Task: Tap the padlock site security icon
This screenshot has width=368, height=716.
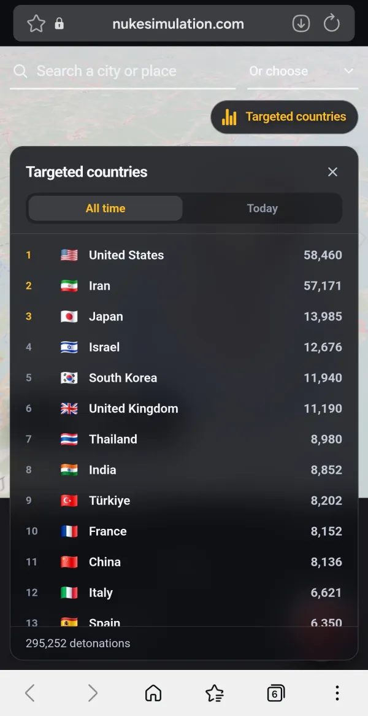Action: click(x=59, y=24)
